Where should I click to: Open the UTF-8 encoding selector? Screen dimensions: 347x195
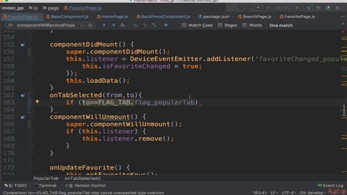pyautogui.click(x=288, y=193)
